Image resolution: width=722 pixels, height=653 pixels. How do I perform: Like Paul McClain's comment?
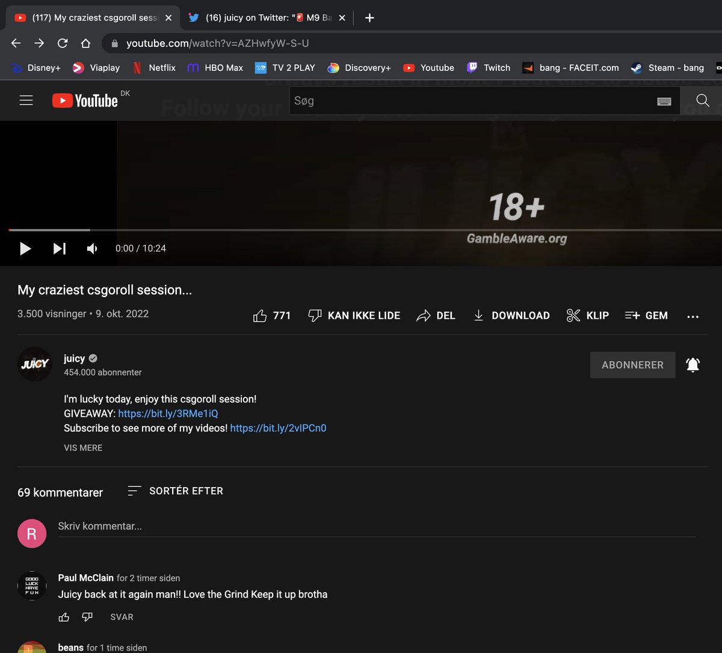64,617
